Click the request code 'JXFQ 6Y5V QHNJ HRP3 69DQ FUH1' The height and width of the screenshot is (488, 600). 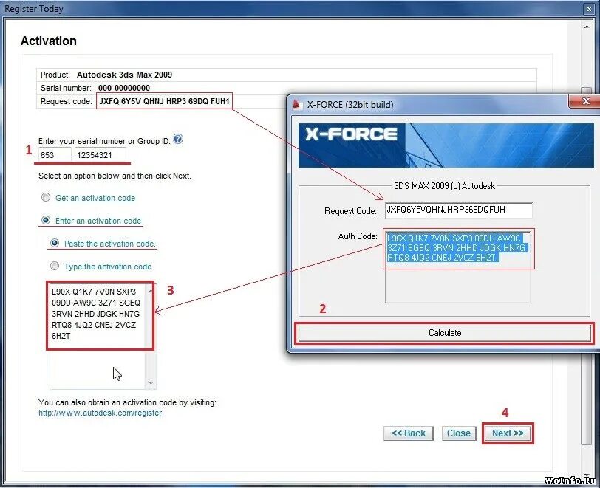coord(164,101)
